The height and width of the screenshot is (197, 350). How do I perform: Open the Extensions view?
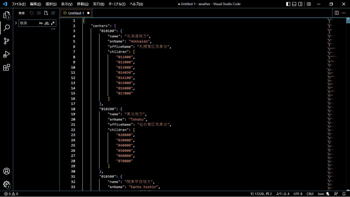pos(6,67)
